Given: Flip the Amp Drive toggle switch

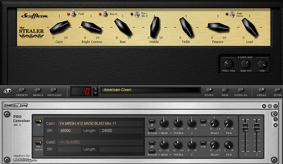Looking at the screenshot, I should point(232,14).
